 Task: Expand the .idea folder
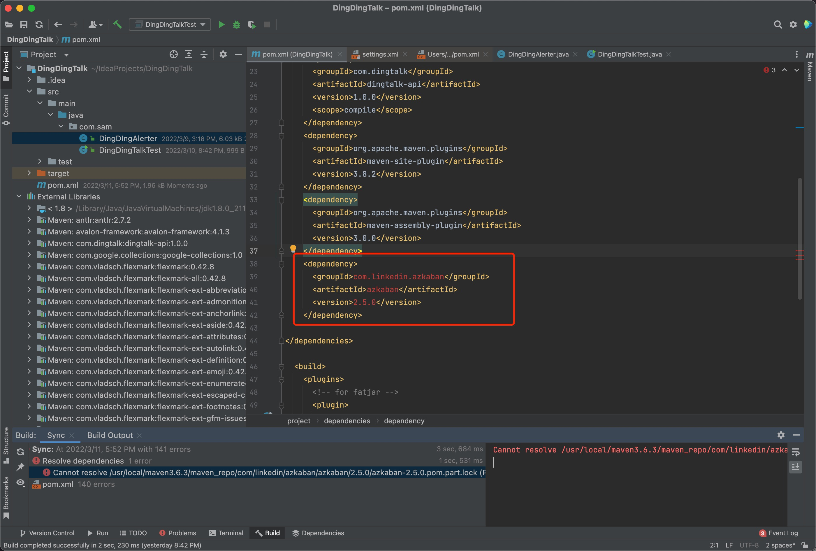29,80
